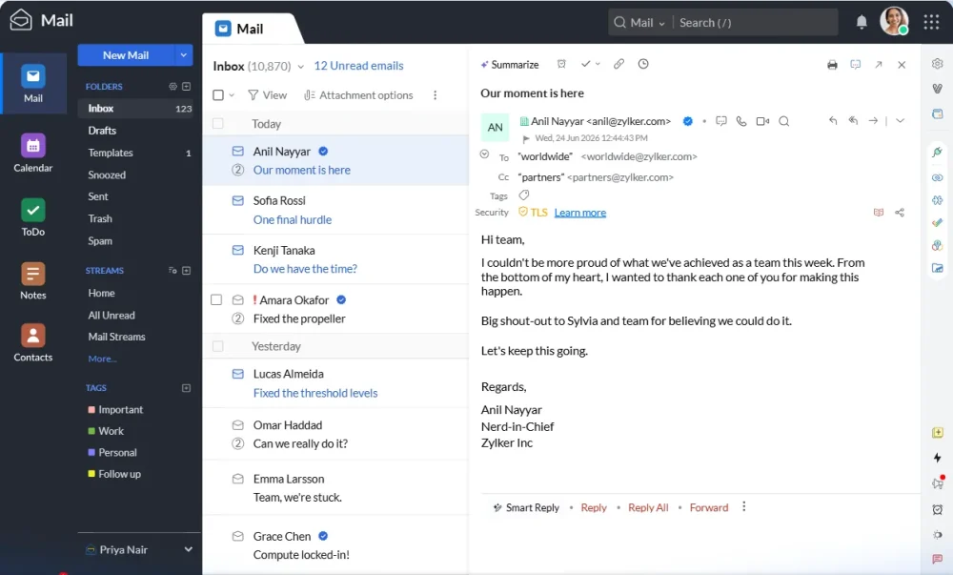Print the open email

(x=832, y=65)
